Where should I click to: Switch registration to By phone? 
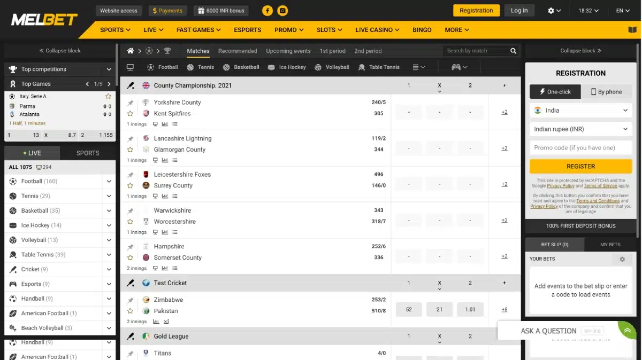tap(606, 92)
